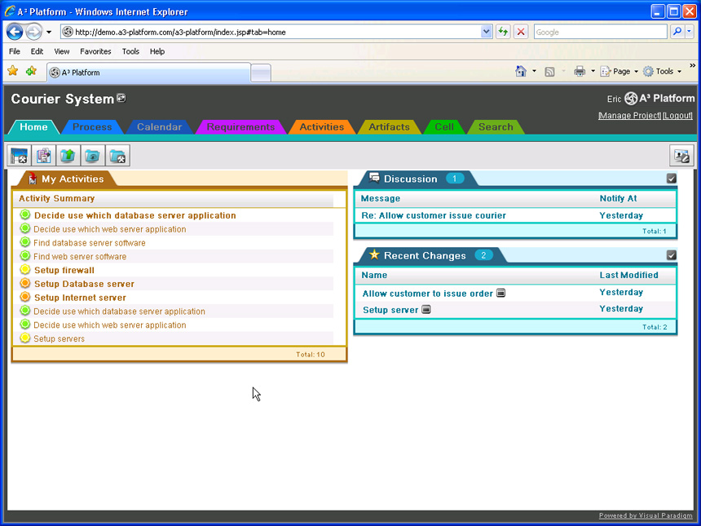Switch to the Requirements tab

tap(240, 127)
